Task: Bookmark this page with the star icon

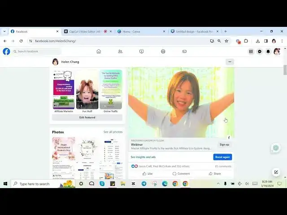Action: tap(226, 41)
